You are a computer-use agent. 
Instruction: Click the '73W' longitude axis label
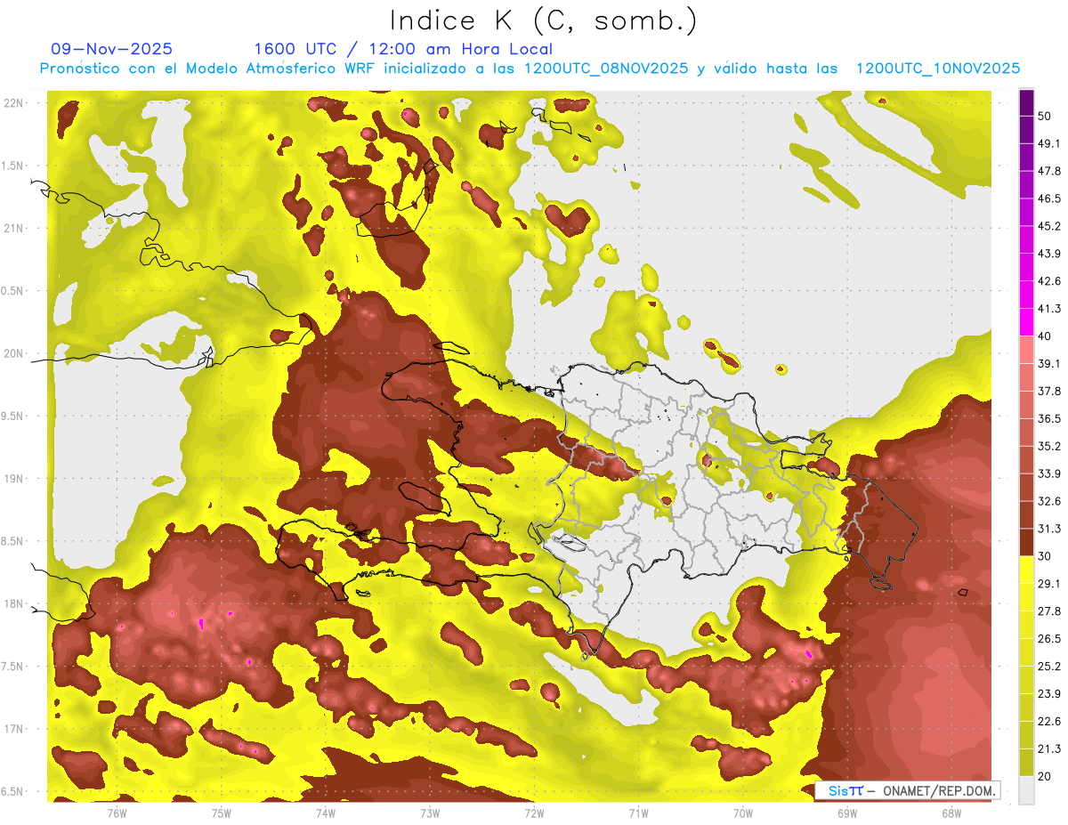(x=430, y=813)
